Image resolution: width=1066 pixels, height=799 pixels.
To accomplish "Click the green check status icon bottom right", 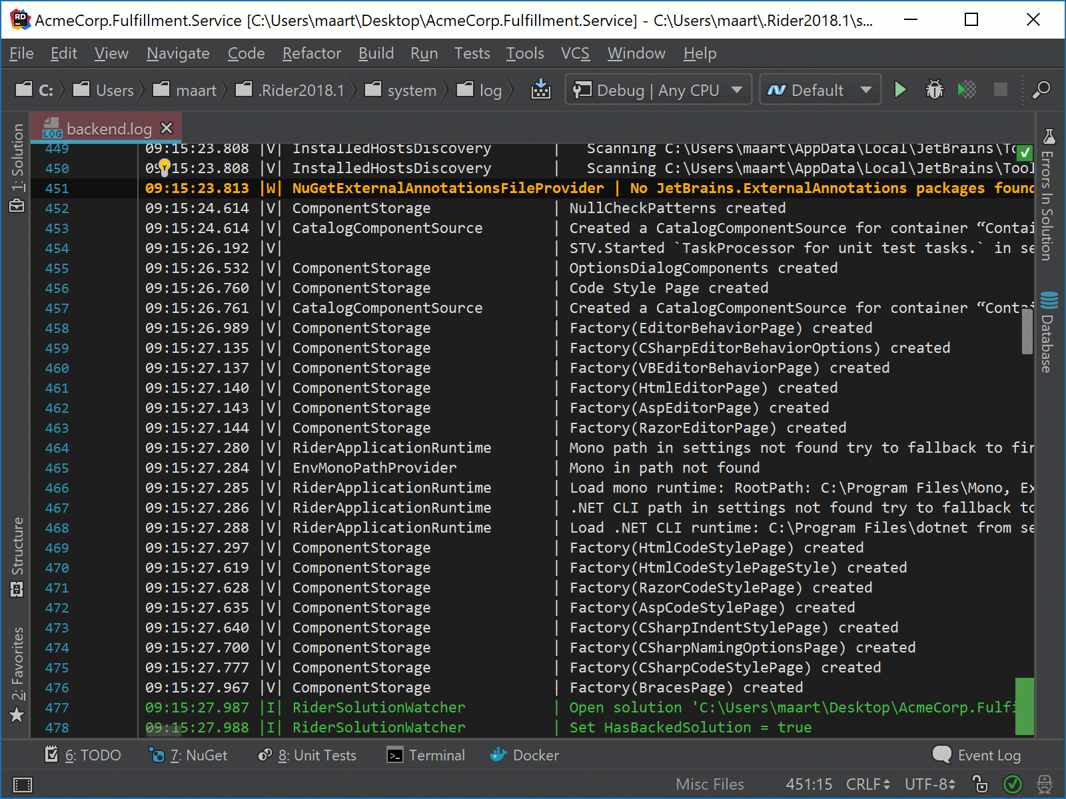I will pyautogui.click(x=1013, y=784).
